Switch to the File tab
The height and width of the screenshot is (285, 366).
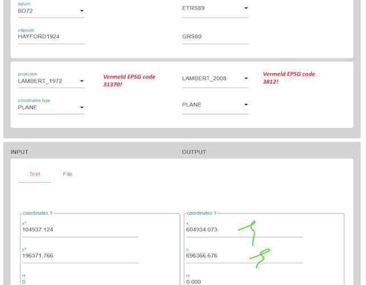(x=67, y=174)
